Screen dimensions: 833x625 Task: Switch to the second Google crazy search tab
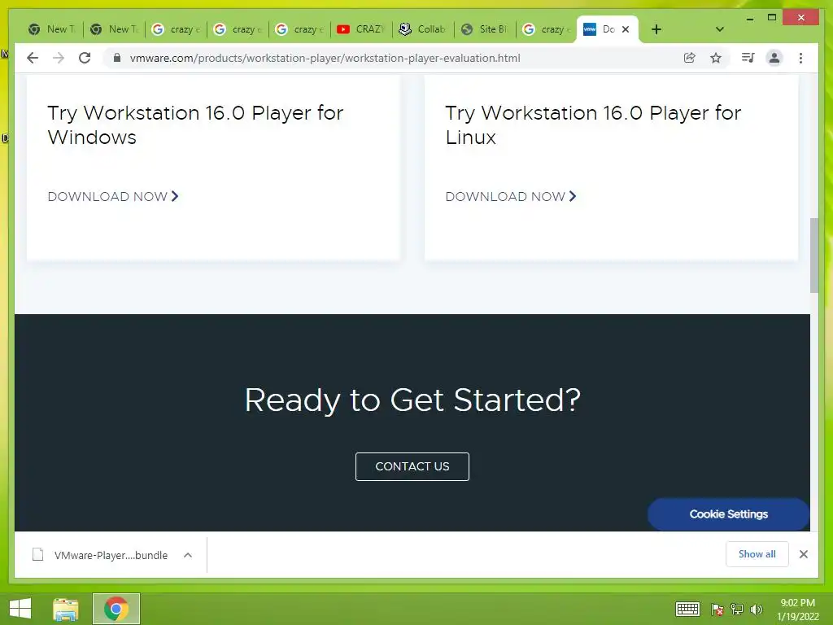click(x=237, y=29)
